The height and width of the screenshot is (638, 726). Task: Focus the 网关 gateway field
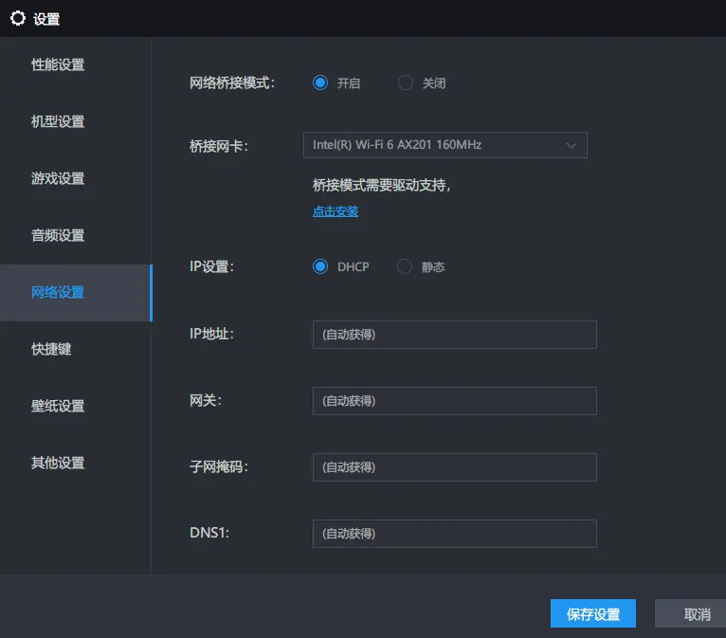coord(454,401)
